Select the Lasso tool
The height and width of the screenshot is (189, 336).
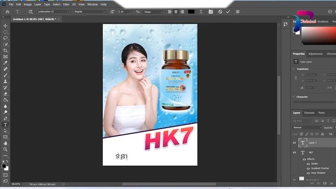click(5, 38)
